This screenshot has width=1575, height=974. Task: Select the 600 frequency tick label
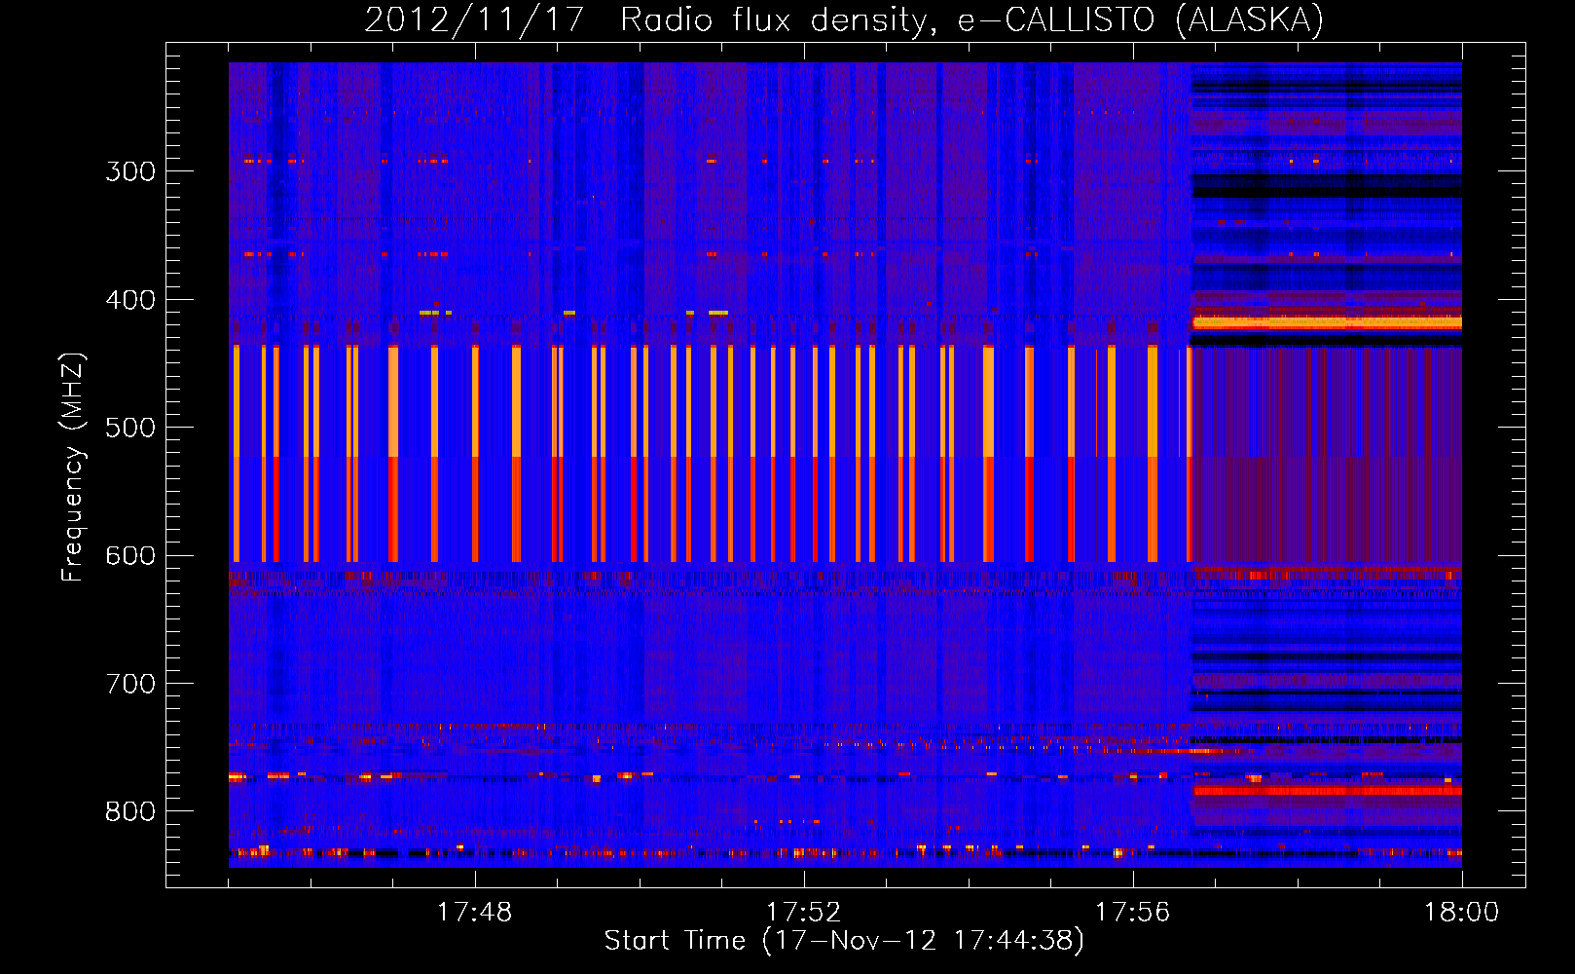tap(130, 556)
